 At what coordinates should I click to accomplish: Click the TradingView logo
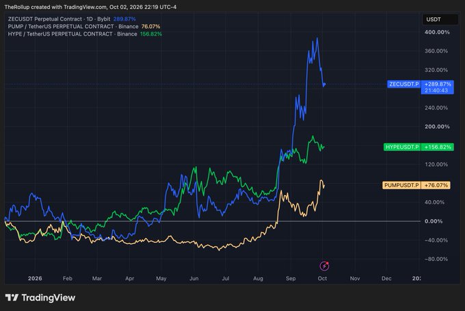click(x=40, y=297)
